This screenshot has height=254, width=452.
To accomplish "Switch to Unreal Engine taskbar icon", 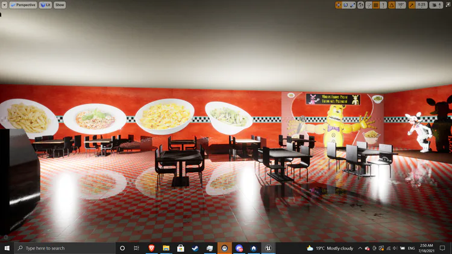I will [x=268, y=248].
